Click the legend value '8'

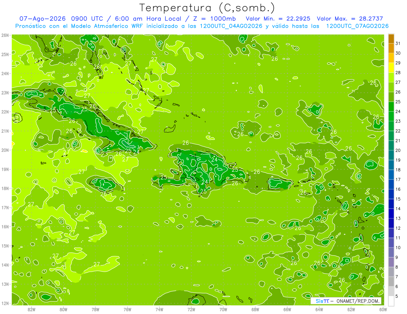[x=397, y=267]
